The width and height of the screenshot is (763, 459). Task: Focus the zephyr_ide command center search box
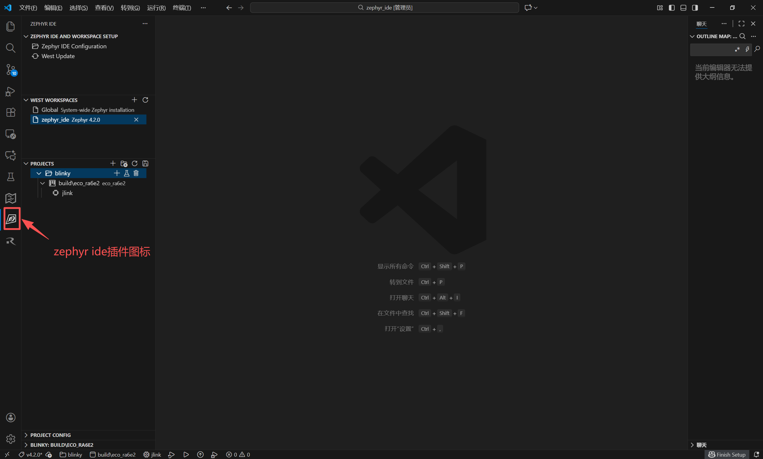tap(384, 8)
